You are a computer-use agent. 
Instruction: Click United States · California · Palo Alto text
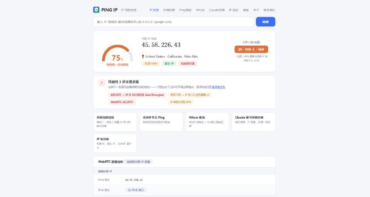tap(171, 56)
